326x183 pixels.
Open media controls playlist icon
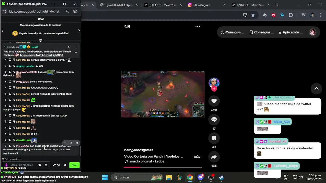tap(303, 15)
